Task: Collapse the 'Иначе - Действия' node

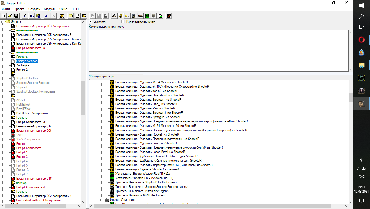Action: (102, 200)
